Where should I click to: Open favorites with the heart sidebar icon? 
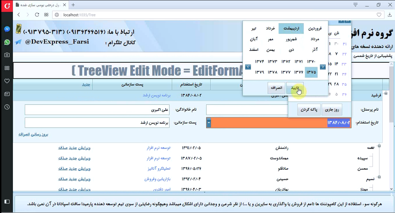[x=6, y=81]
